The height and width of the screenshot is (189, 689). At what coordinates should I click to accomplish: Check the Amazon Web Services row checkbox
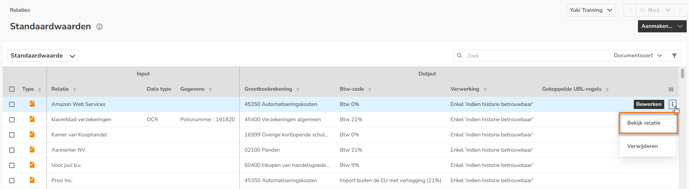(x=12, y=104)
